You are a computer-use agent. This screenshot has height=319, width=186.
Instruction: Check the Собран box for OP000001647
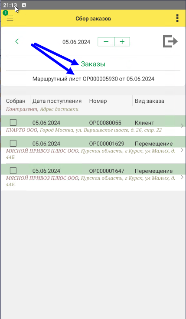[13, 171]
